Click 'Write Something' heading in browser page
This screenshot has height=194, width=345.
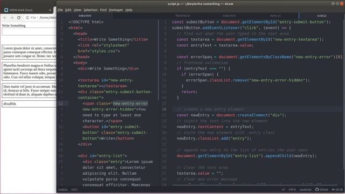(x=13, y=25)
